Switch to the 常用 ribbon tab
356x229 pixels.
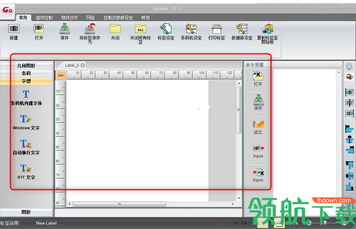pos(23,17)
